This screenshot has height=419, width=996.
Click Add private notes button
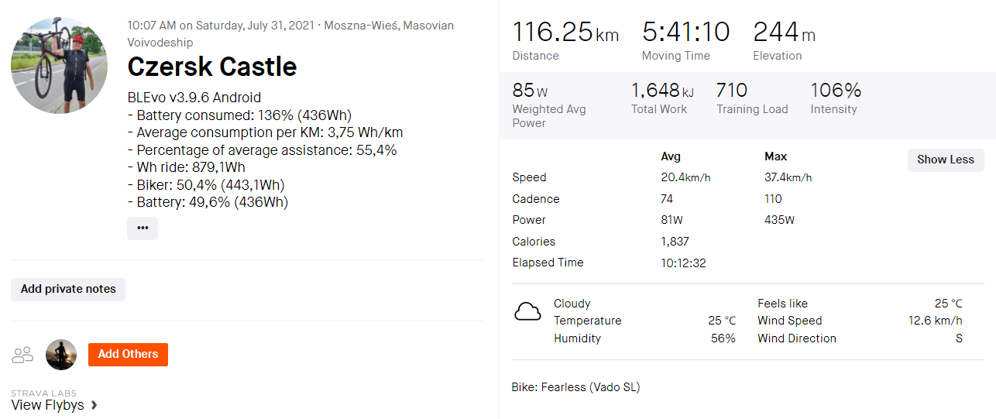tap(68, 289)
